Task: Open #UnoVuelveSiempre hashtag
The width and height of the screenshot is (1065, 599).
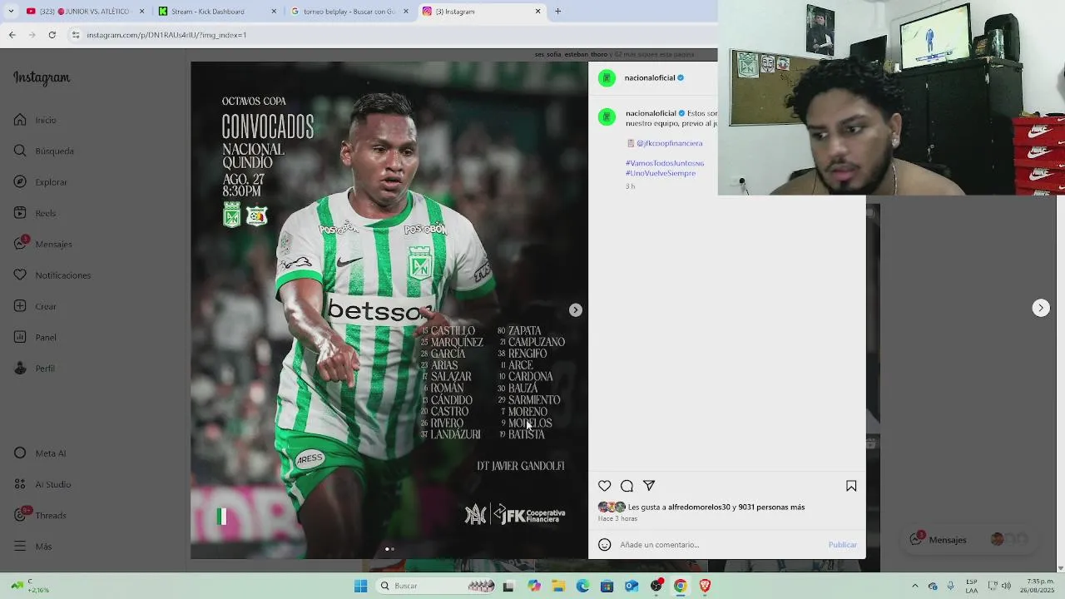Action: 661,173
